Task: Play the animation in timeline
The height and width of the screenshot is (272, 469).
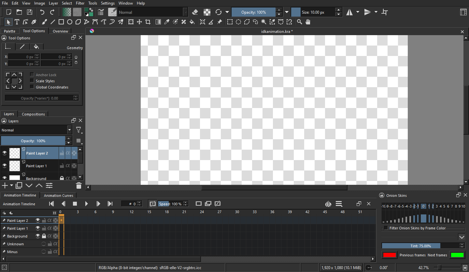Action: click(x=87, y=204)
